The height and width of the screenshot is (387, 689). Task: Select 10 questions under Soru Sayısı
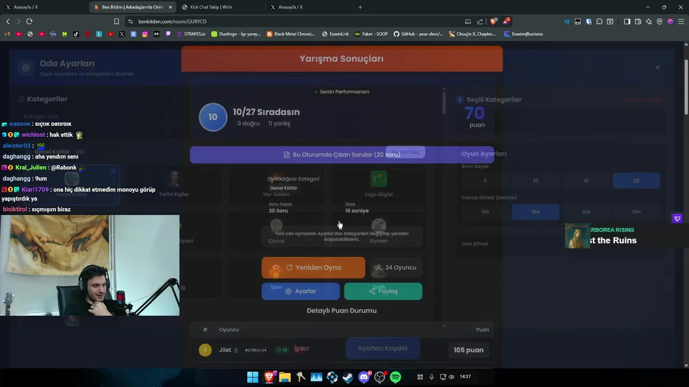click(535, 181)
